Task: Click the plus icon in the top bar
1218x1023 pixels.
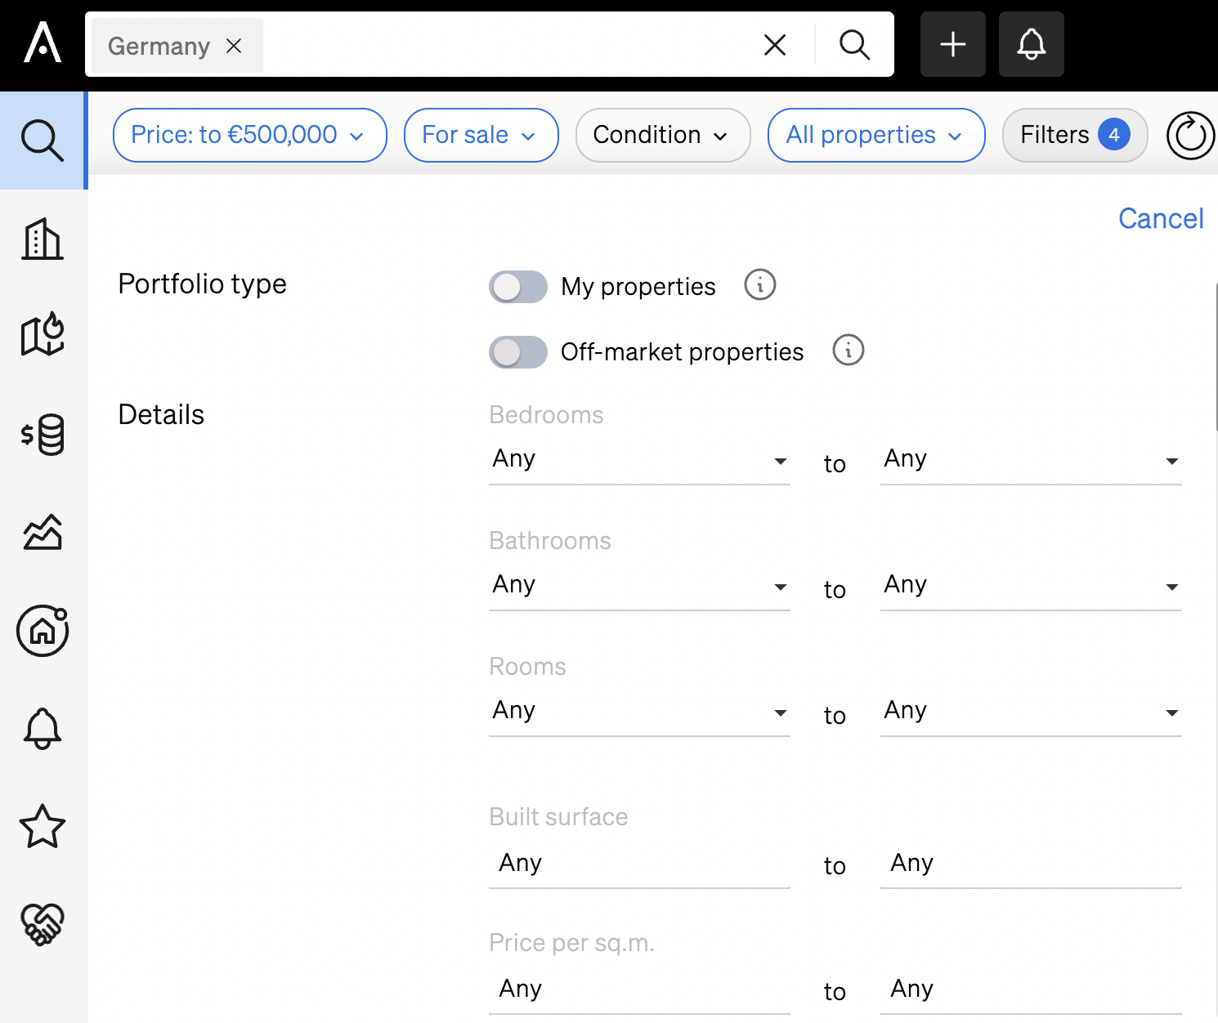Action: point(953,44)
